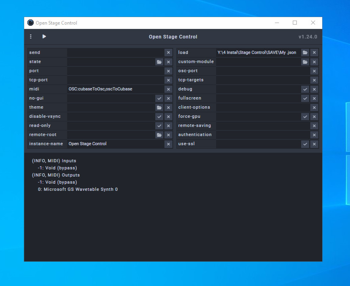Focus the tcp-port input field
The image size is (350, 286).
pos(115,80)
